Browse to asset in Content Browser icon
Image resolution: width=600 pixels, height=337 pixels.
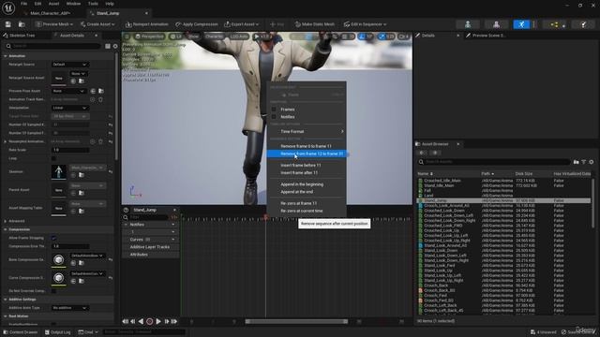point(22,24)
